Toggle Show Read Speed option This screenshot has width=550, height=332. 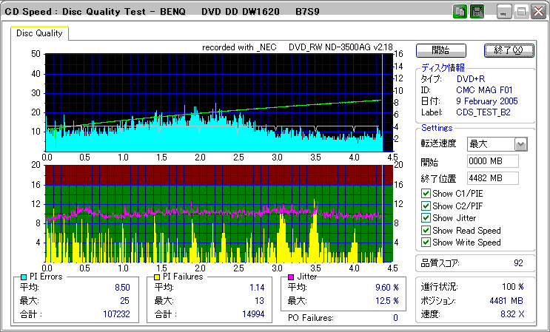426,231
